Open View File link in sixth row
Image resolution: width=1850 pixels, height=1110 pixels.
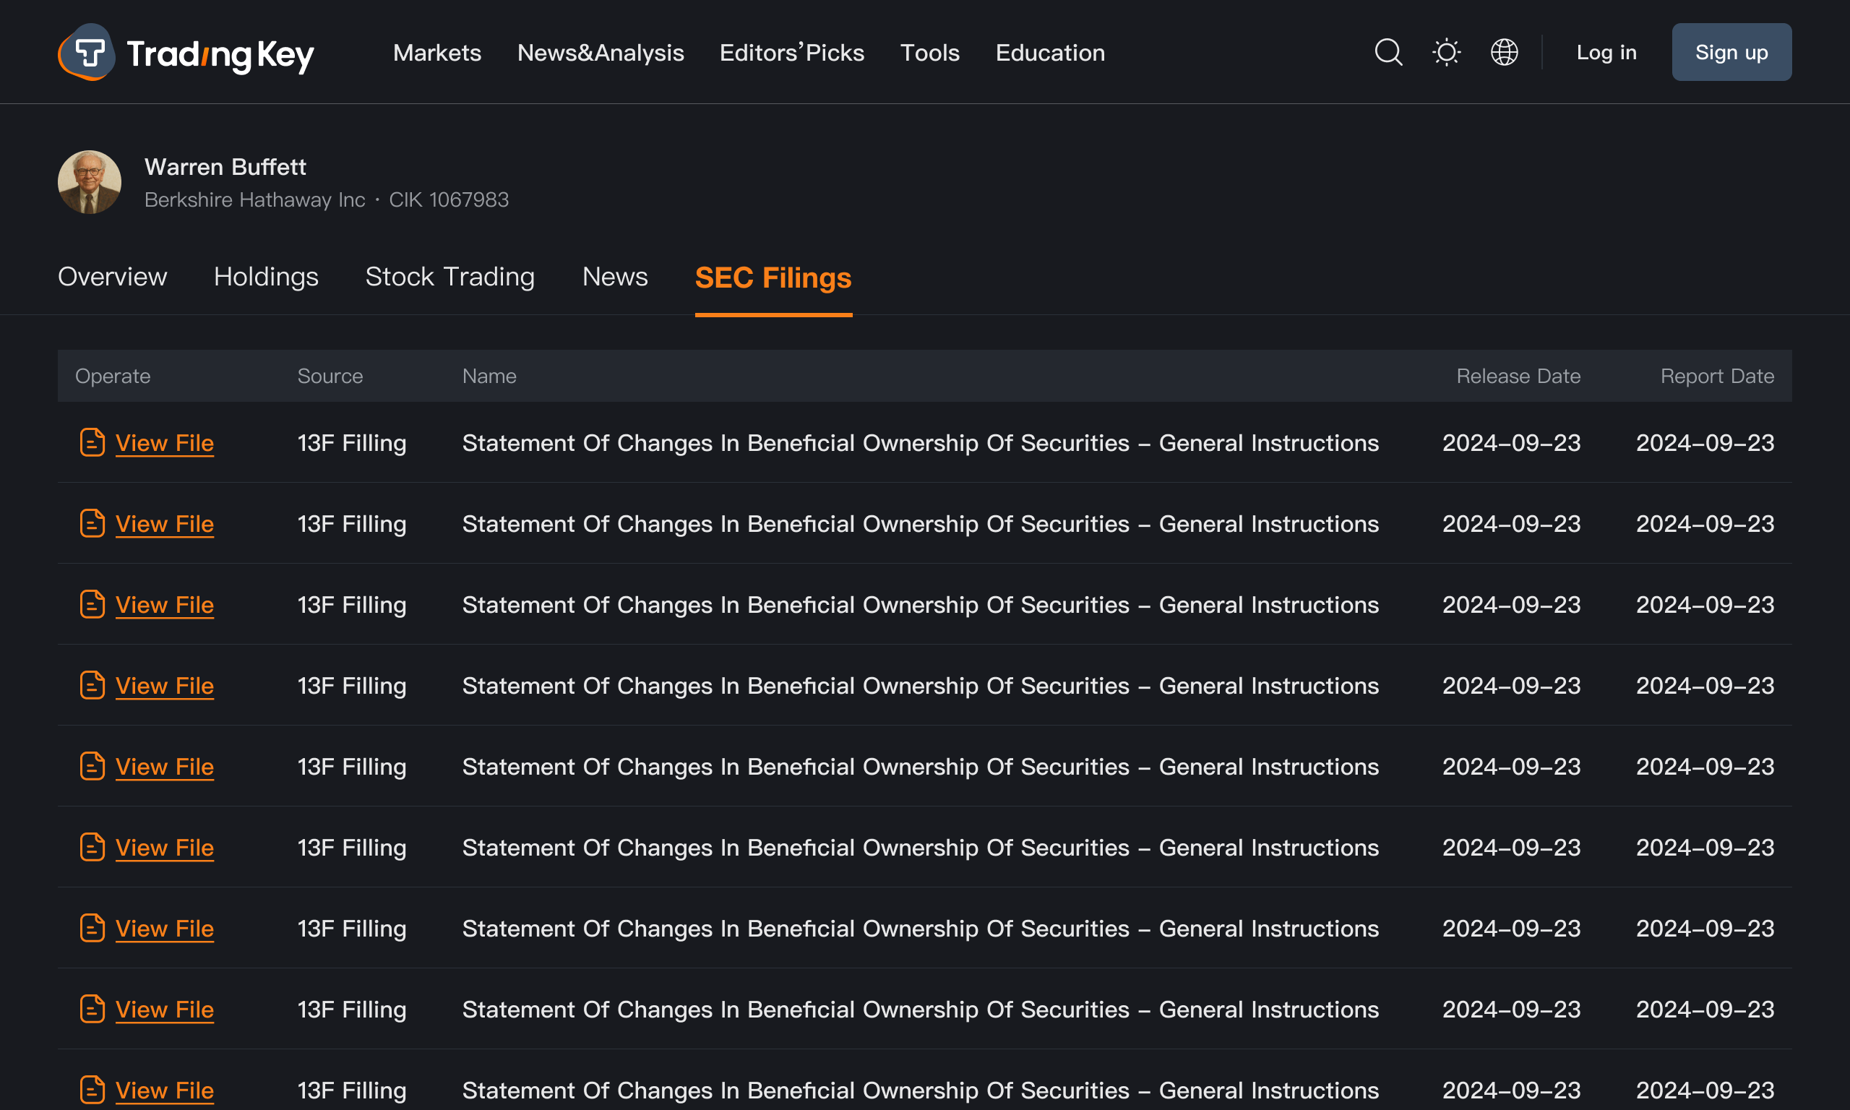click(x=165, y=848)
